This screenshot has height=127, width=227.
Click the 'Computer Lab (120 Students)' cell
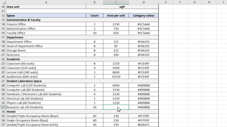pyautogui.click(x=46, y=85)
